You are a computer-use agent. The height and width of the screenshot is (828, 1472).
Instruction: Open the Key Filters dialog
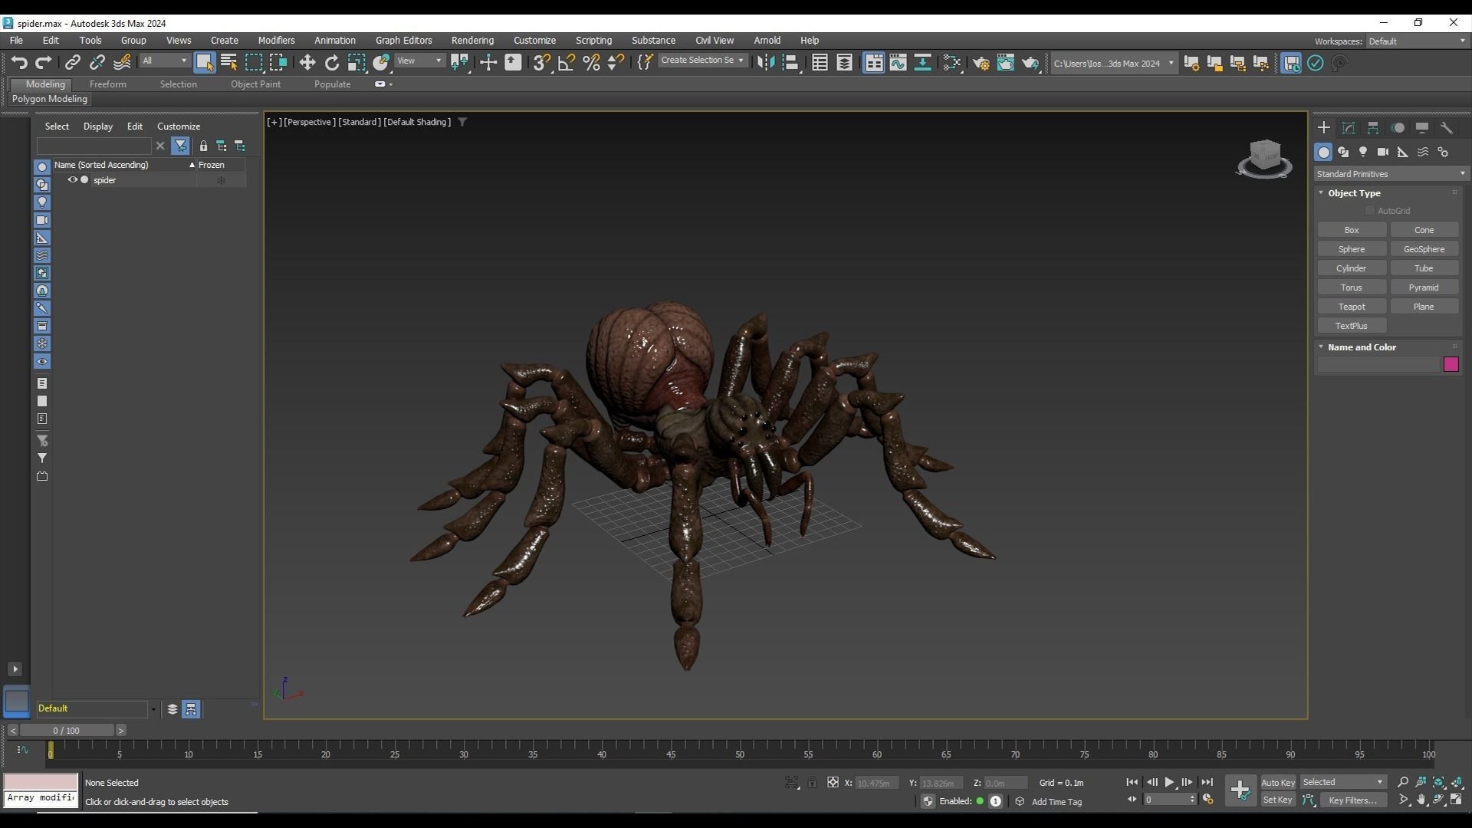coord(1352,800)
